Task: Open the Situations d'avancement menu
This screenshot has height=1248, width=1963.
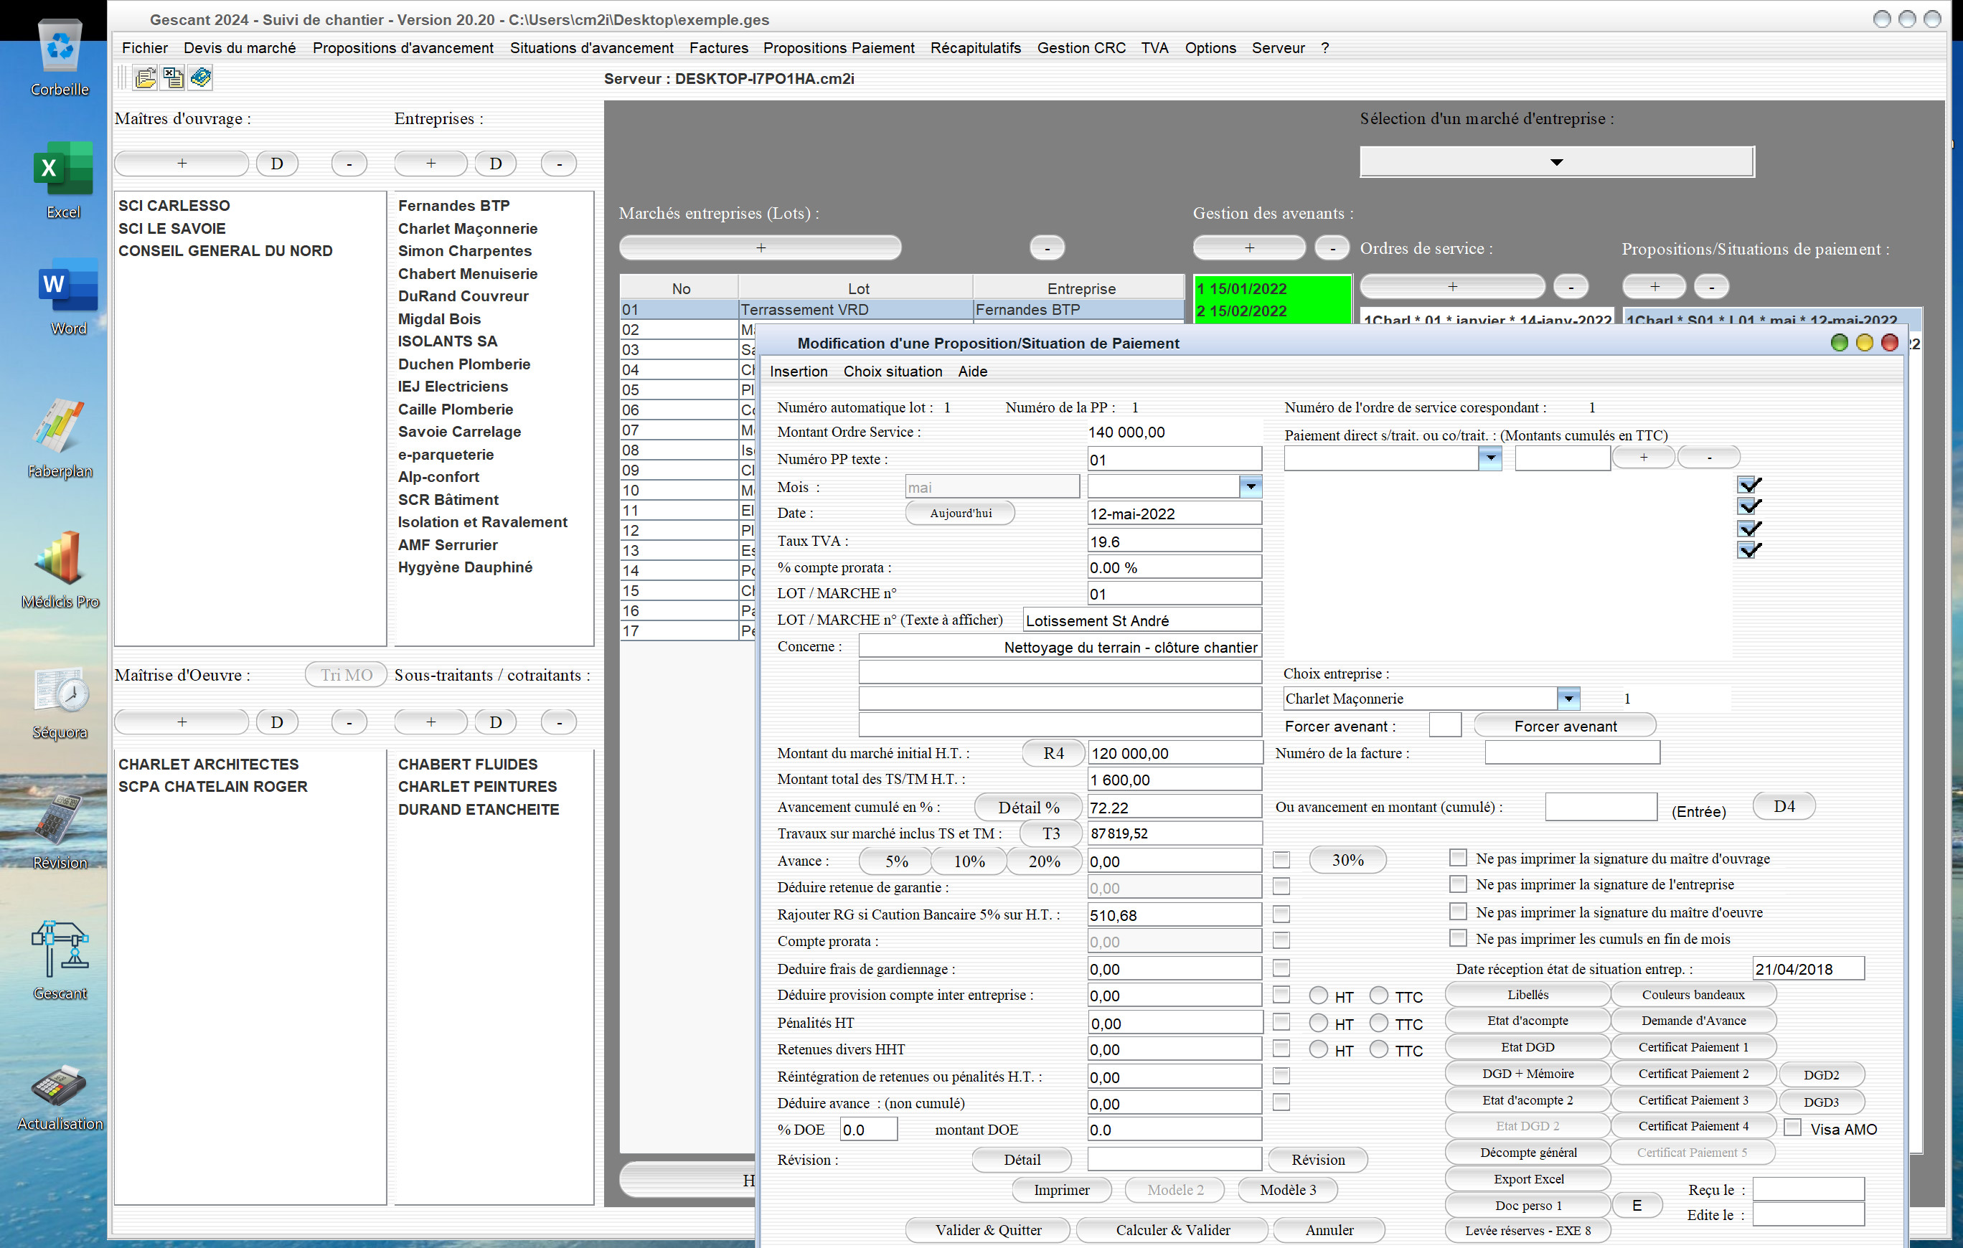Action: tap(591, 48)
